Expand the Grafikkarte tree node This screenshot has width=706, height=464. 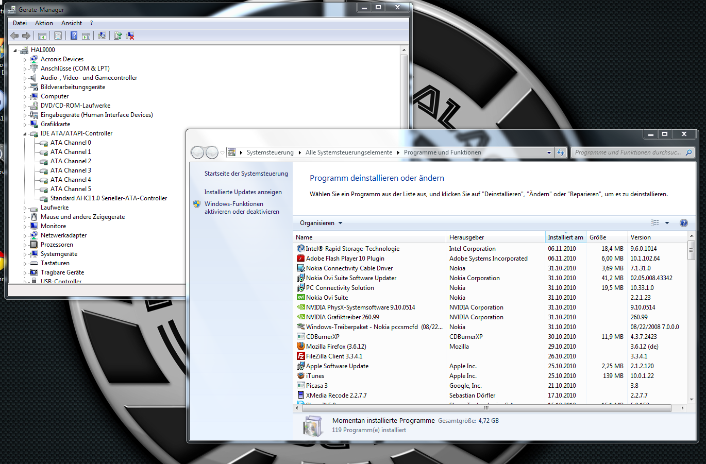click(x=25, y=125)
